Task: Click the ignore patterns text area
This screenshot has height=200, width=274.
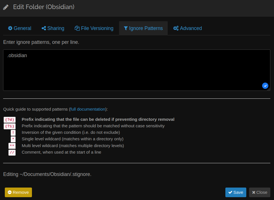Action: coord(137,70)
